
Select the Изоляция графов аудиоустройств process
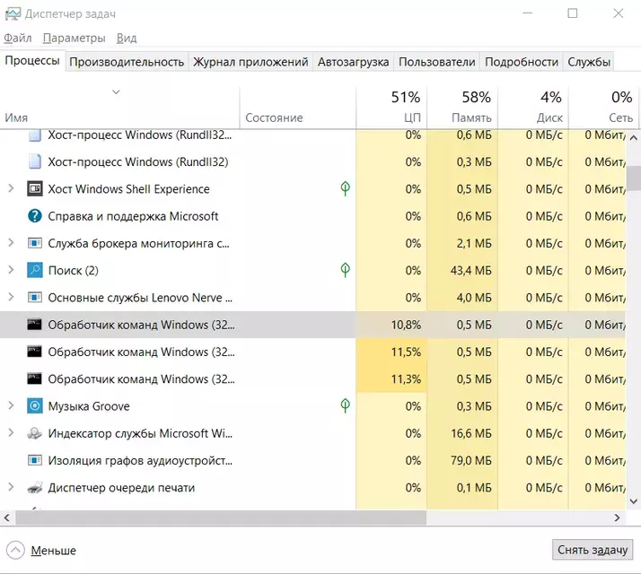point(312,460)
